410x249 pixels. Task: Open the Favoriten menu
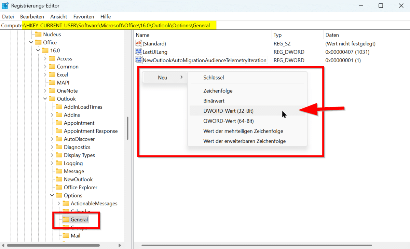tap(83, 16)
